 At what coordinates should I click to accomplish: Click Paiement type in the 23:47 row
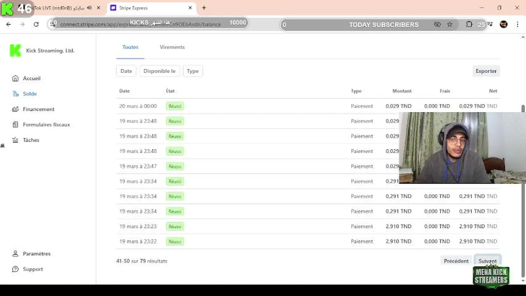[x=362, y=166]
